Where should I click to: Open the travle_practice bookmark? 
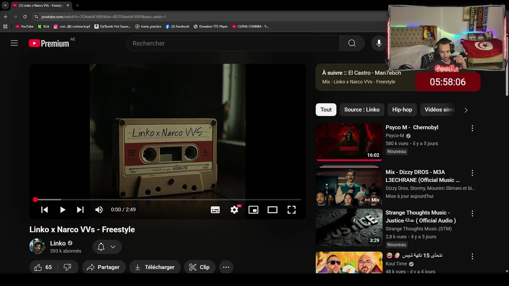pos(148,27)
